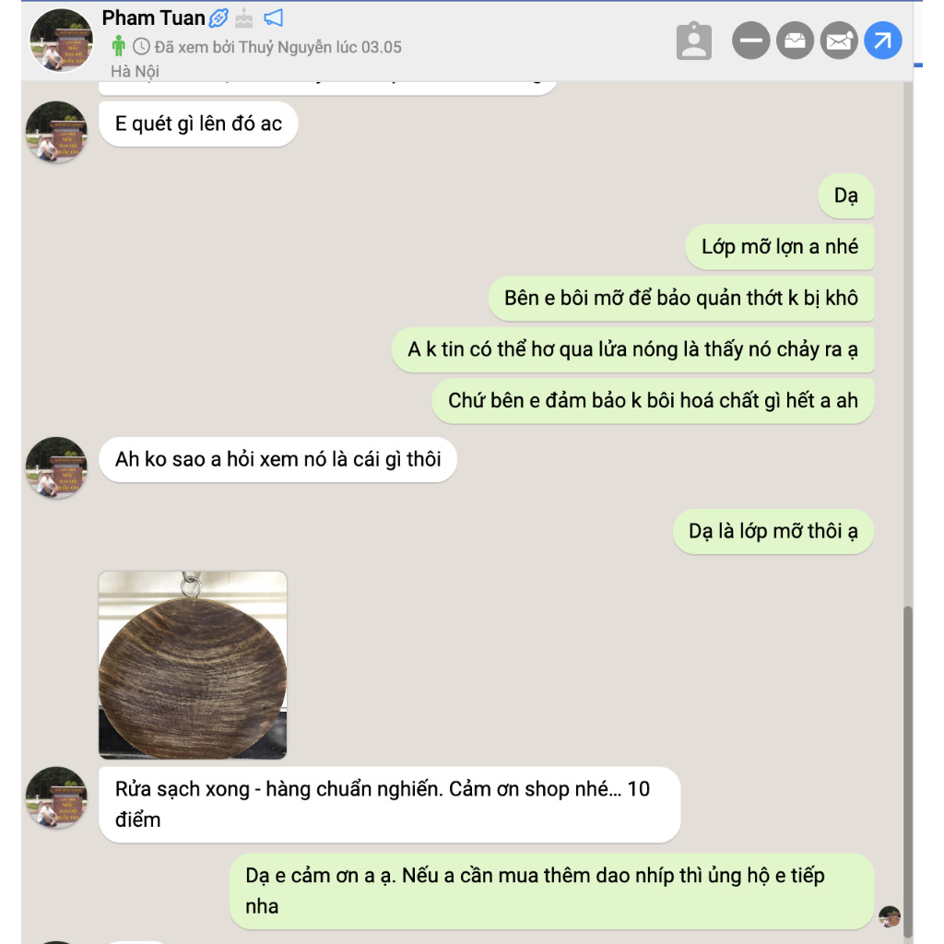Click the birthday cake icon near name

[x=243, y=18]
